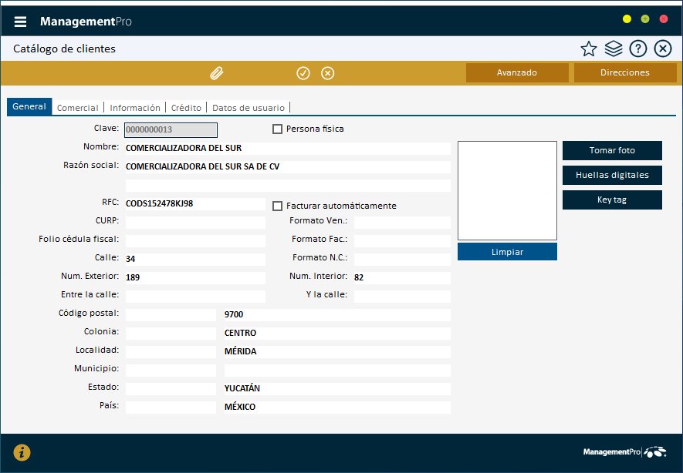Click into the RFC input field
This screenshot has height=473, width=683.
[x=195, y=204]
